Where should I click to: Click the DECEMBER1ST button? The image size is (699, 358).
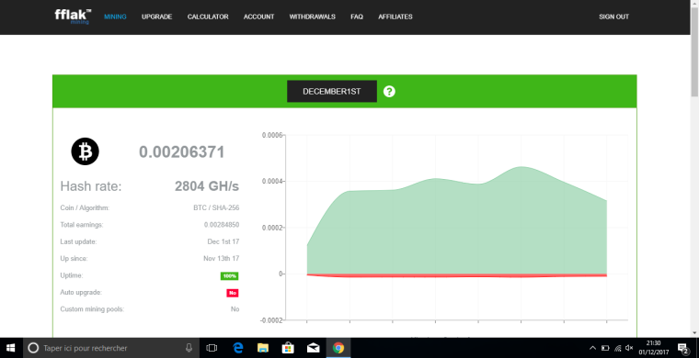pos(332,92)
